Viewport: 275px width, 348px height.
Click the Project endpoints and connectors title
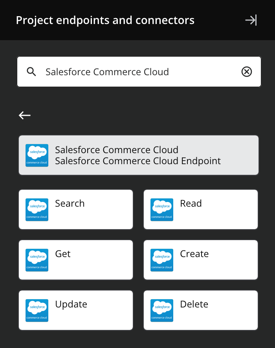[105, 20]
